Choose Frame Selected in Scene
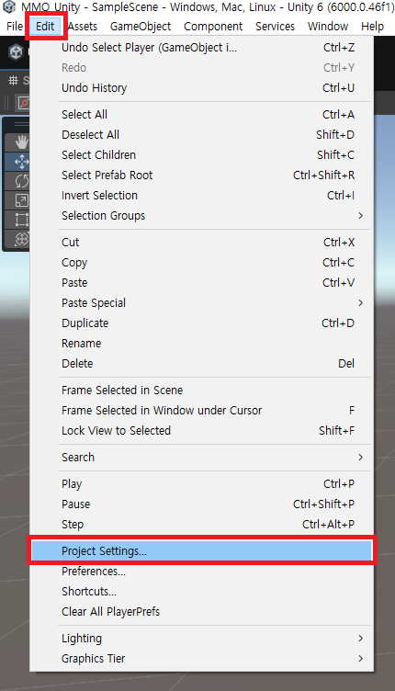This screenshot has width=395, height=691. (202, 391)
